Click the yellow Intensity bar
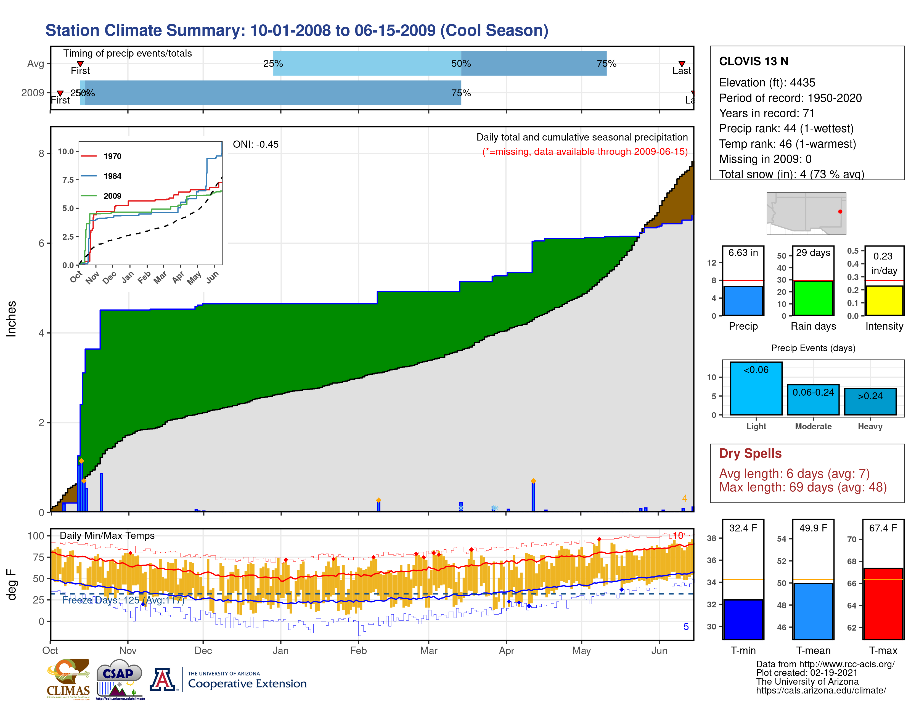This screenshot has width=911, height=704. 884,300
